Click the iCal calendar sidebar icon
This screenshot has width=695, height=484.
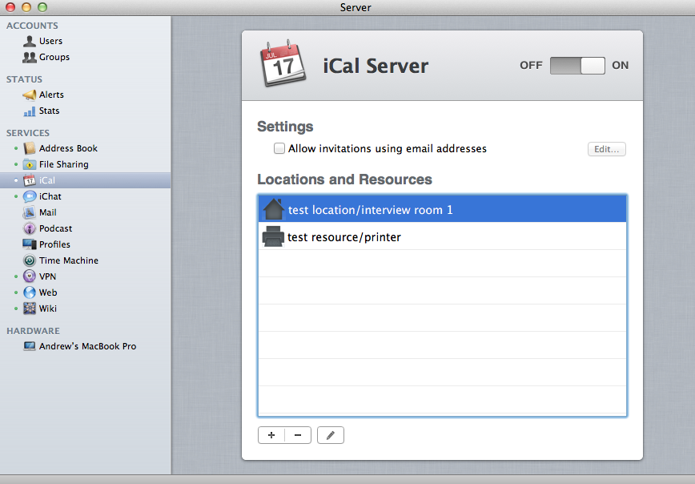(x=30, y=180)
